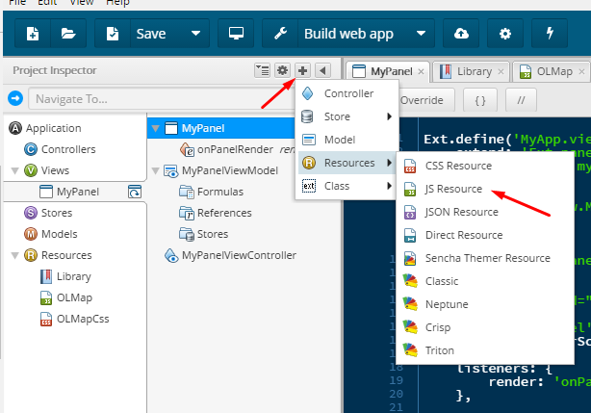Collapse inspector with the left arrow icon
The height and width of the screenshot is (413, 591).
(322, 70)
